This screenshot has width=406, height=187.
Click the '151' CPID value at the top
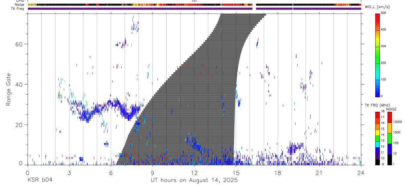pos(194,1)
